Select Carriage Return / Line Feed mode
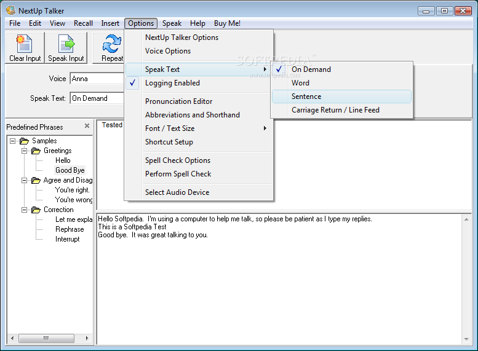The height and width of the screenshot is (351, 478). click(x=341, y=110)
